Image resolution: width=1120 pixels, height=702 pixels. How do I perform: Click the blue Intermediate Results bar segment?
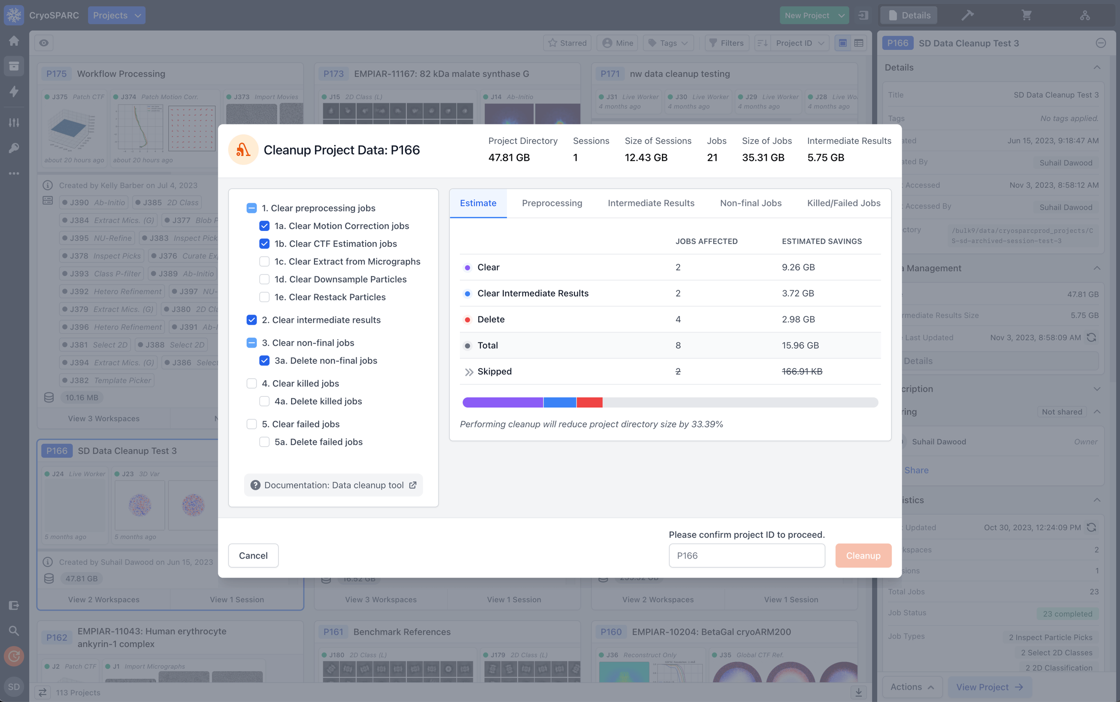560,403
